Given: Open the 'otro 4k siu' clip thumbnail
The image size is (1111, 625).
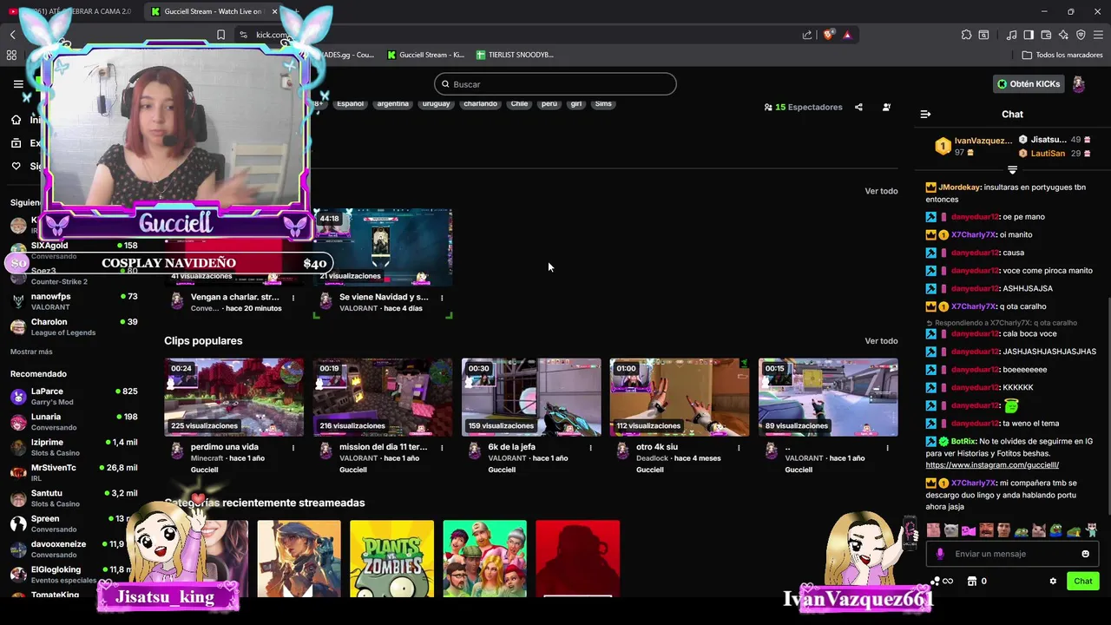Looking at the screenshot, I should point(680,397).
